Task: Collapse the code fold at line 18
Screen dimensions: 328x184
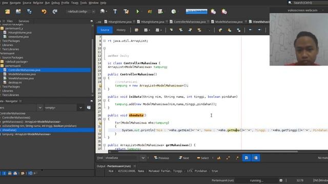Action: 105,78
